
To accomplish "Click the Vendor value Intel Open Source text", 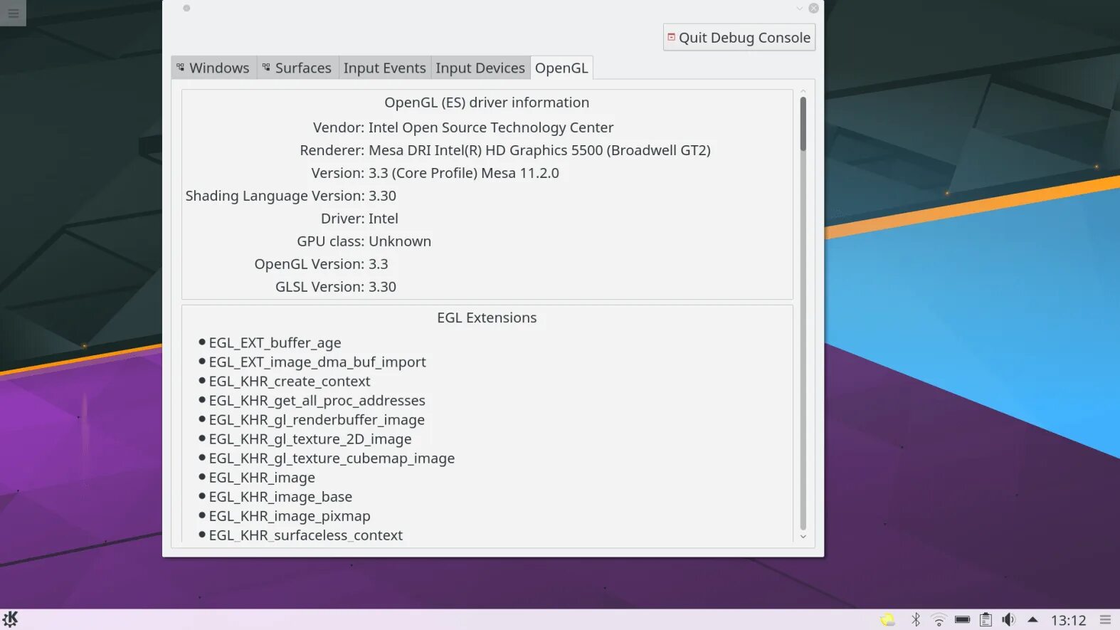I will [491, 127].
